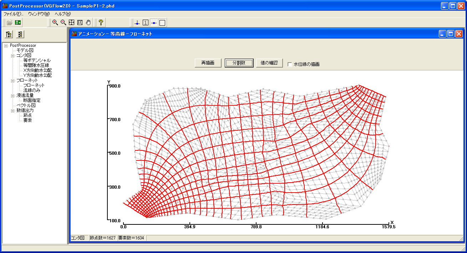467x253 pixels.
Task: Select 断面指定 tree item
Action: [x=32, y=100]
